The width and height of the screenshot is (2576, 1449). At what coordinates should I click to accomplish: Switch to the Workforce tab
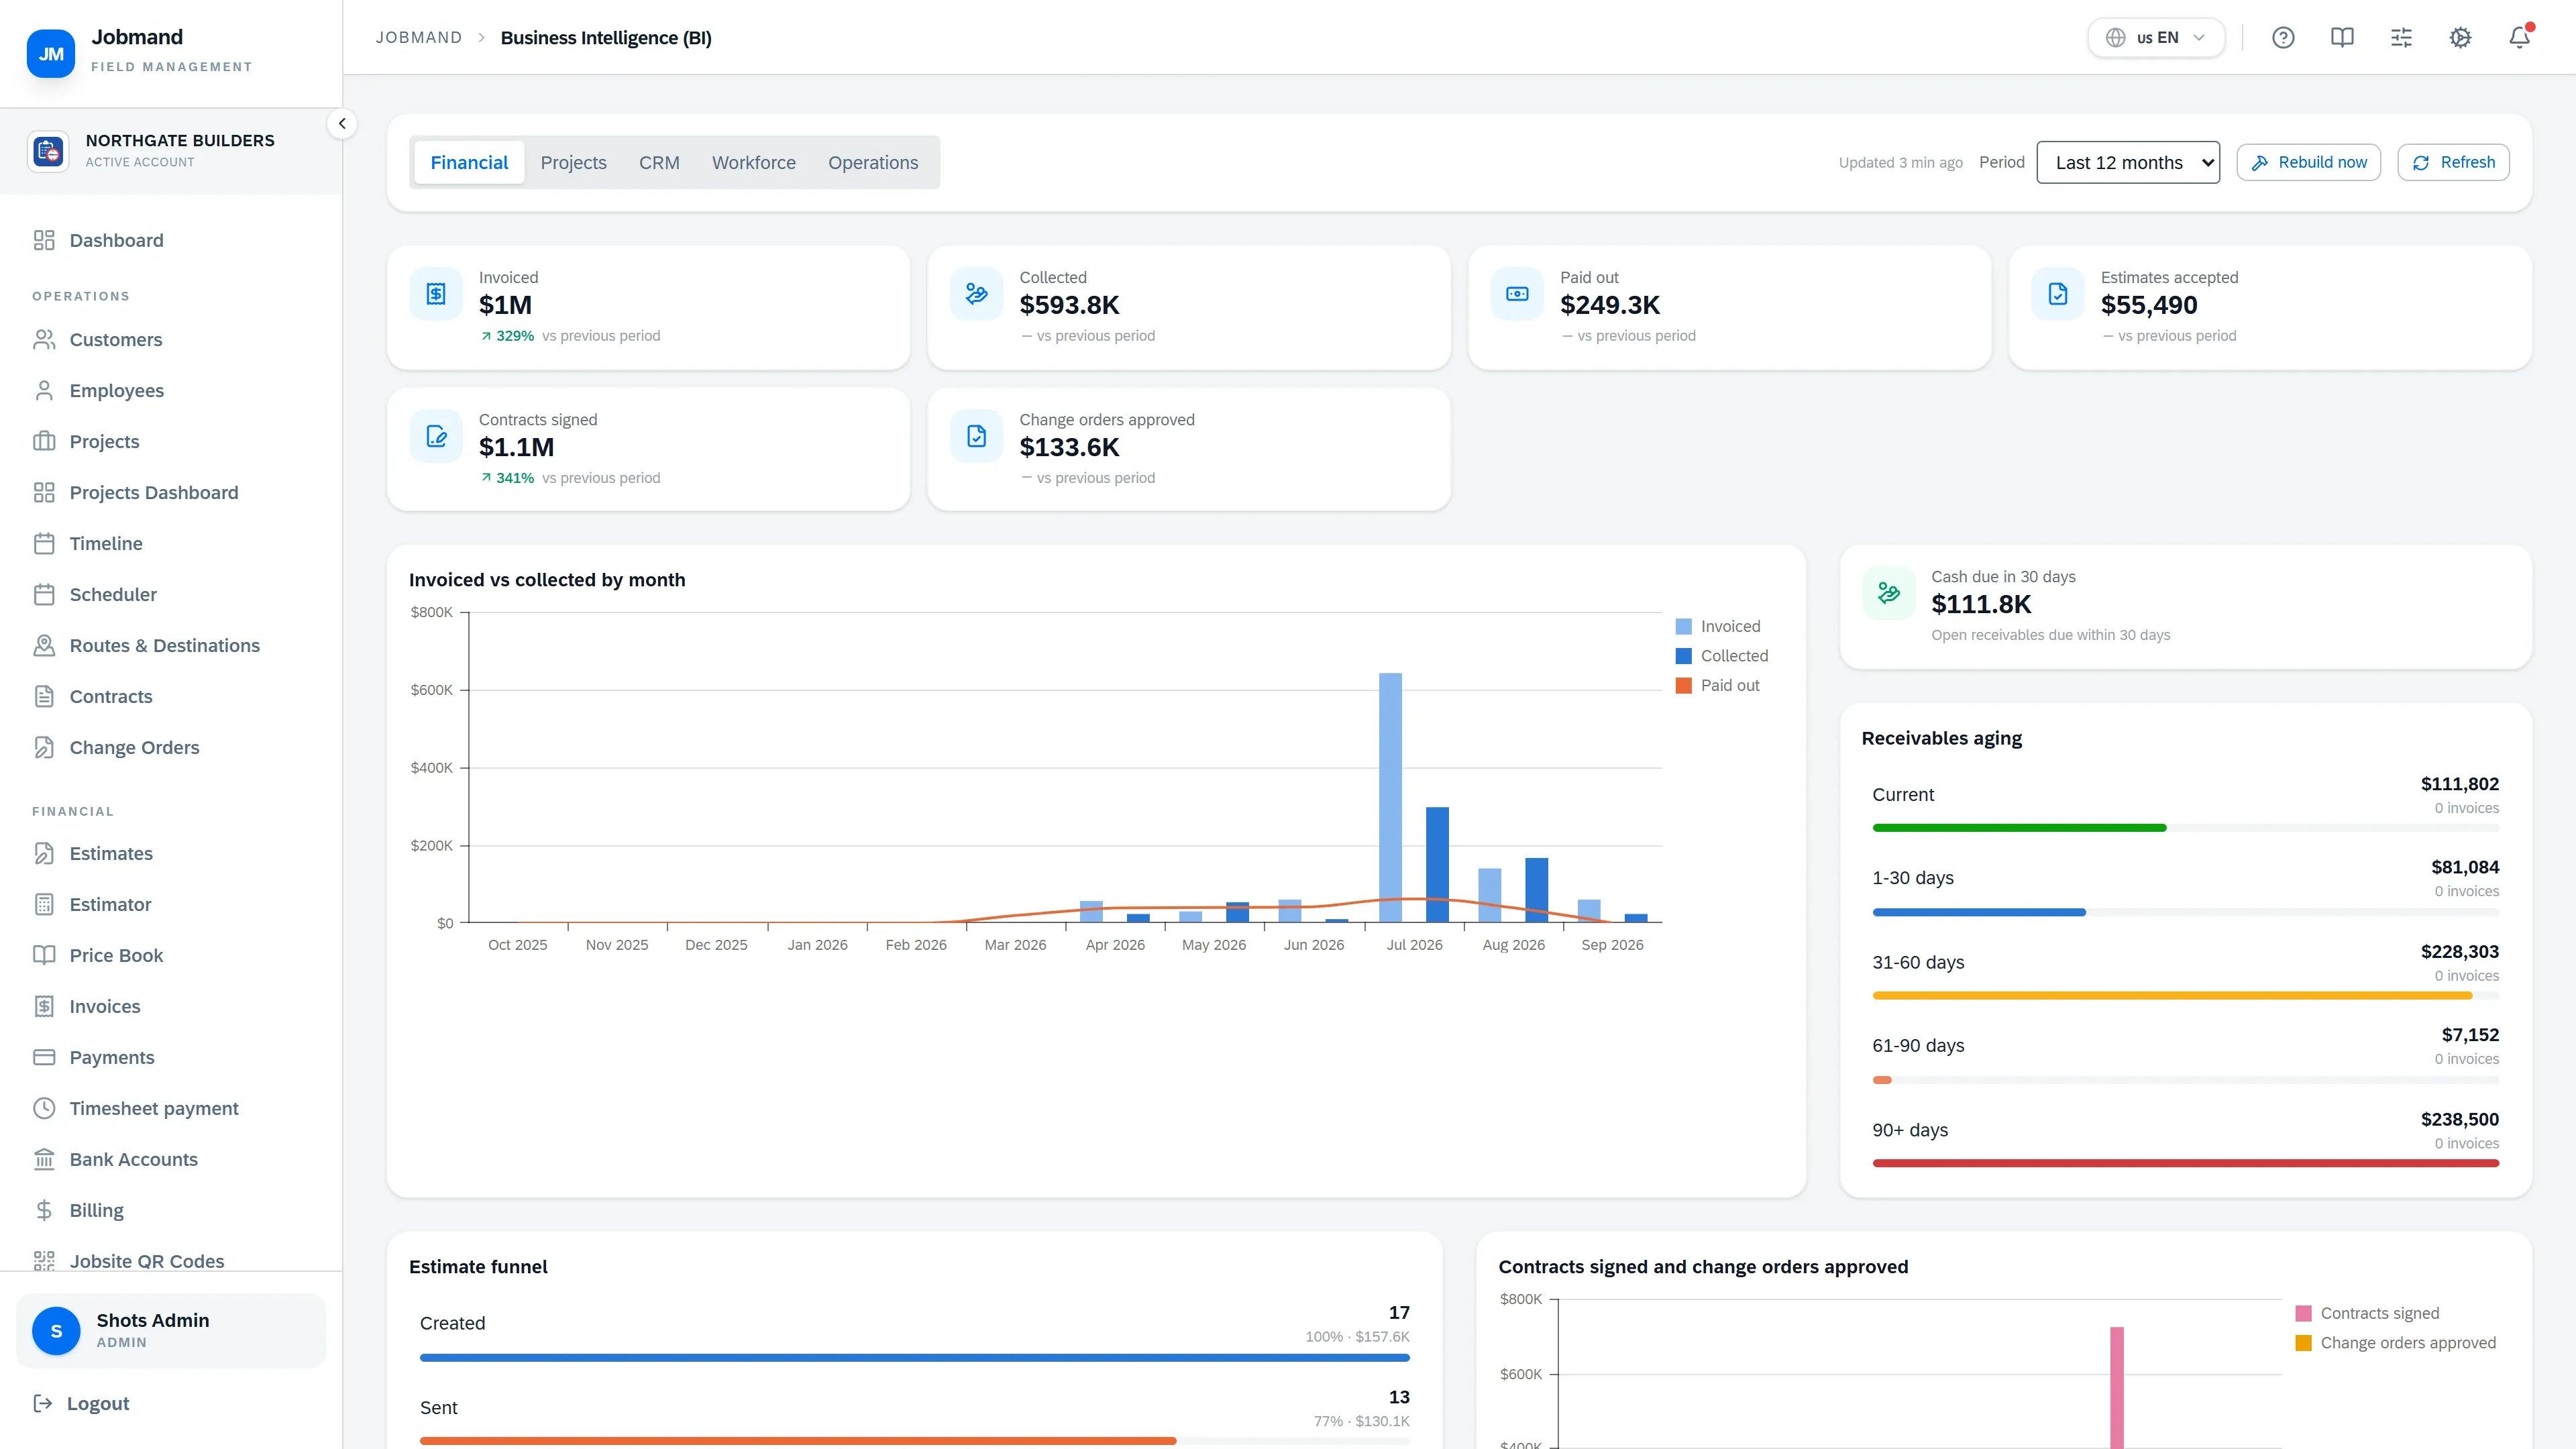point(754,162)
